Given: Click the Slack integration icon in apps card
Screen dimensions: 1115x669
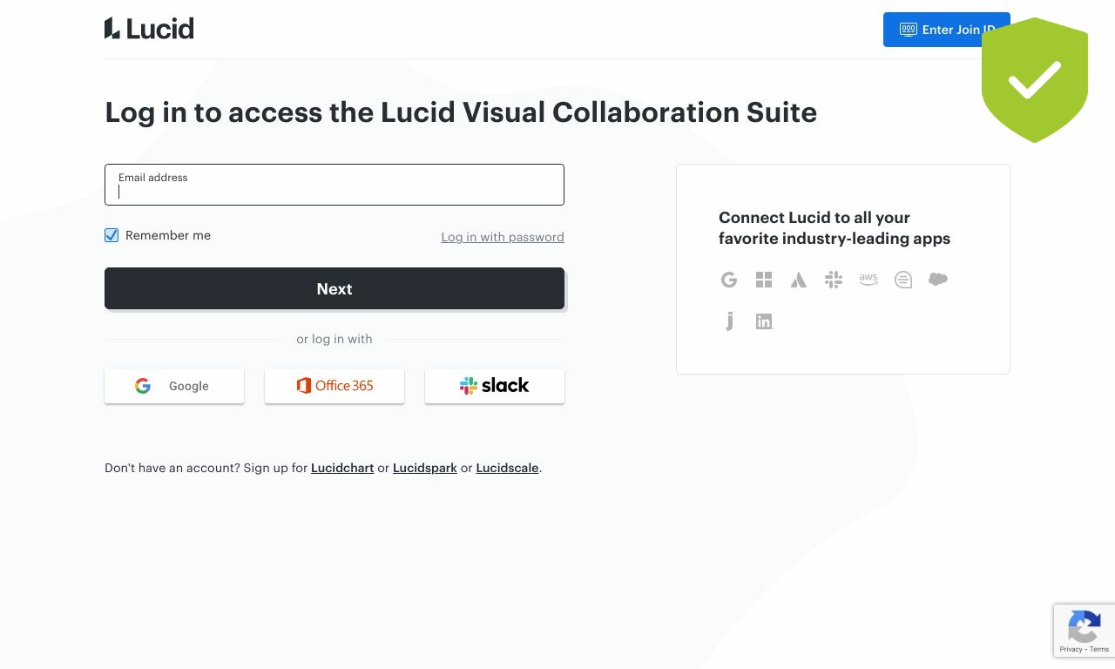Looking at the screenshot, I should pos(834,280).
